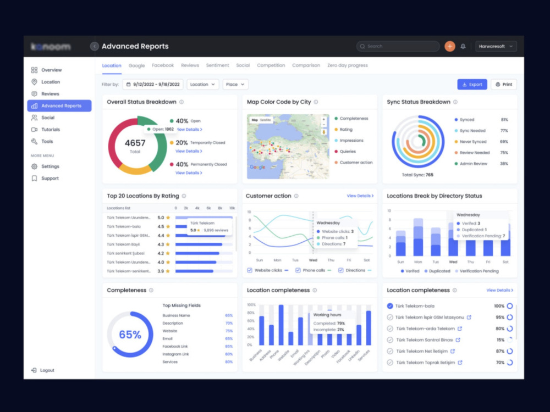Click the Settings gear icon

coord(34,166)
